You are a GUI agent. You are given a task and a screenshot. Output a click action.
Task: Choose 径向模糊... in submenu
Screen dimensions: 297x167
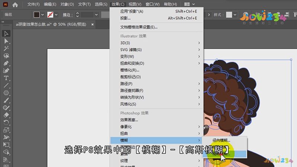tap(225, 141)
